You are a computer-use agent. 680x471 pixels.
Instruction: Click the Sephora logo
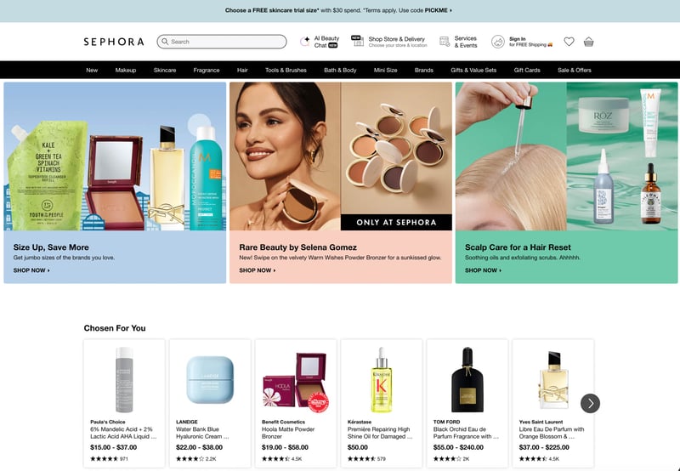(x=114, y=42)
